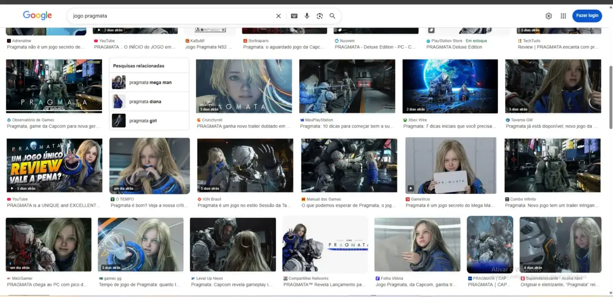Click the Pesquisas relacionadas heading

pyautogui.click(x=138, y=66)
